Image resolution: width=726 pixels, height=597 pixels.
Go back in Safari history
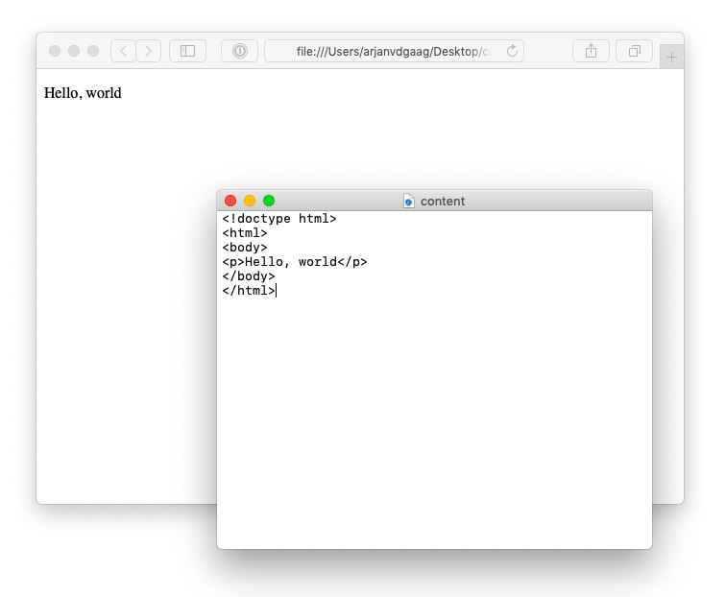pyautogui.click(x=123, y=51)
